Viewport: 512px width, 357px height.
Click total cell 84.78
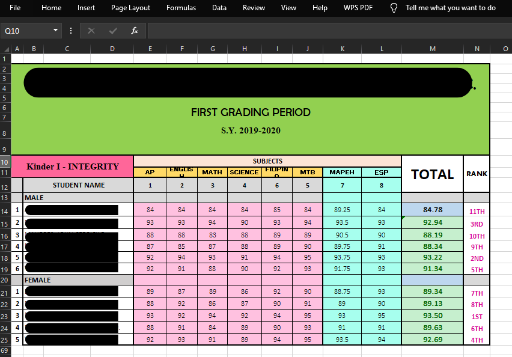point(432,210)
